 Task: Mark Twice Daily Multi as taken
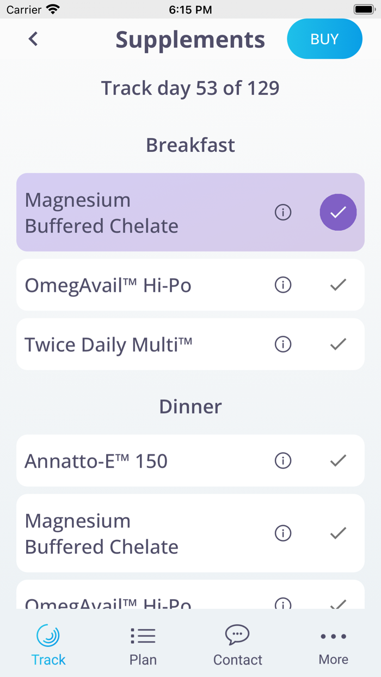(x=338, y=344)
